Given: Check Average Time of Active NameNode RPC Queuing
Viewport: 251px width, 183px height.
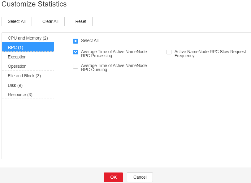Looking at the screenshot, I should click(x=76, y=66).
